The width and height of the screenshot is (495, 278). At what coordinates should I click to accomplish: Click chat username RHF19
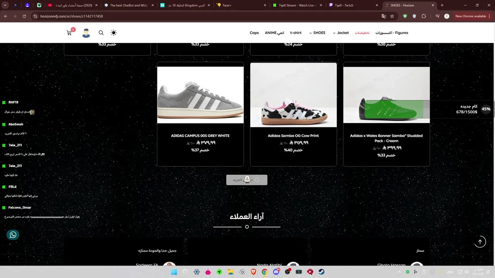[x=13, y=102]
